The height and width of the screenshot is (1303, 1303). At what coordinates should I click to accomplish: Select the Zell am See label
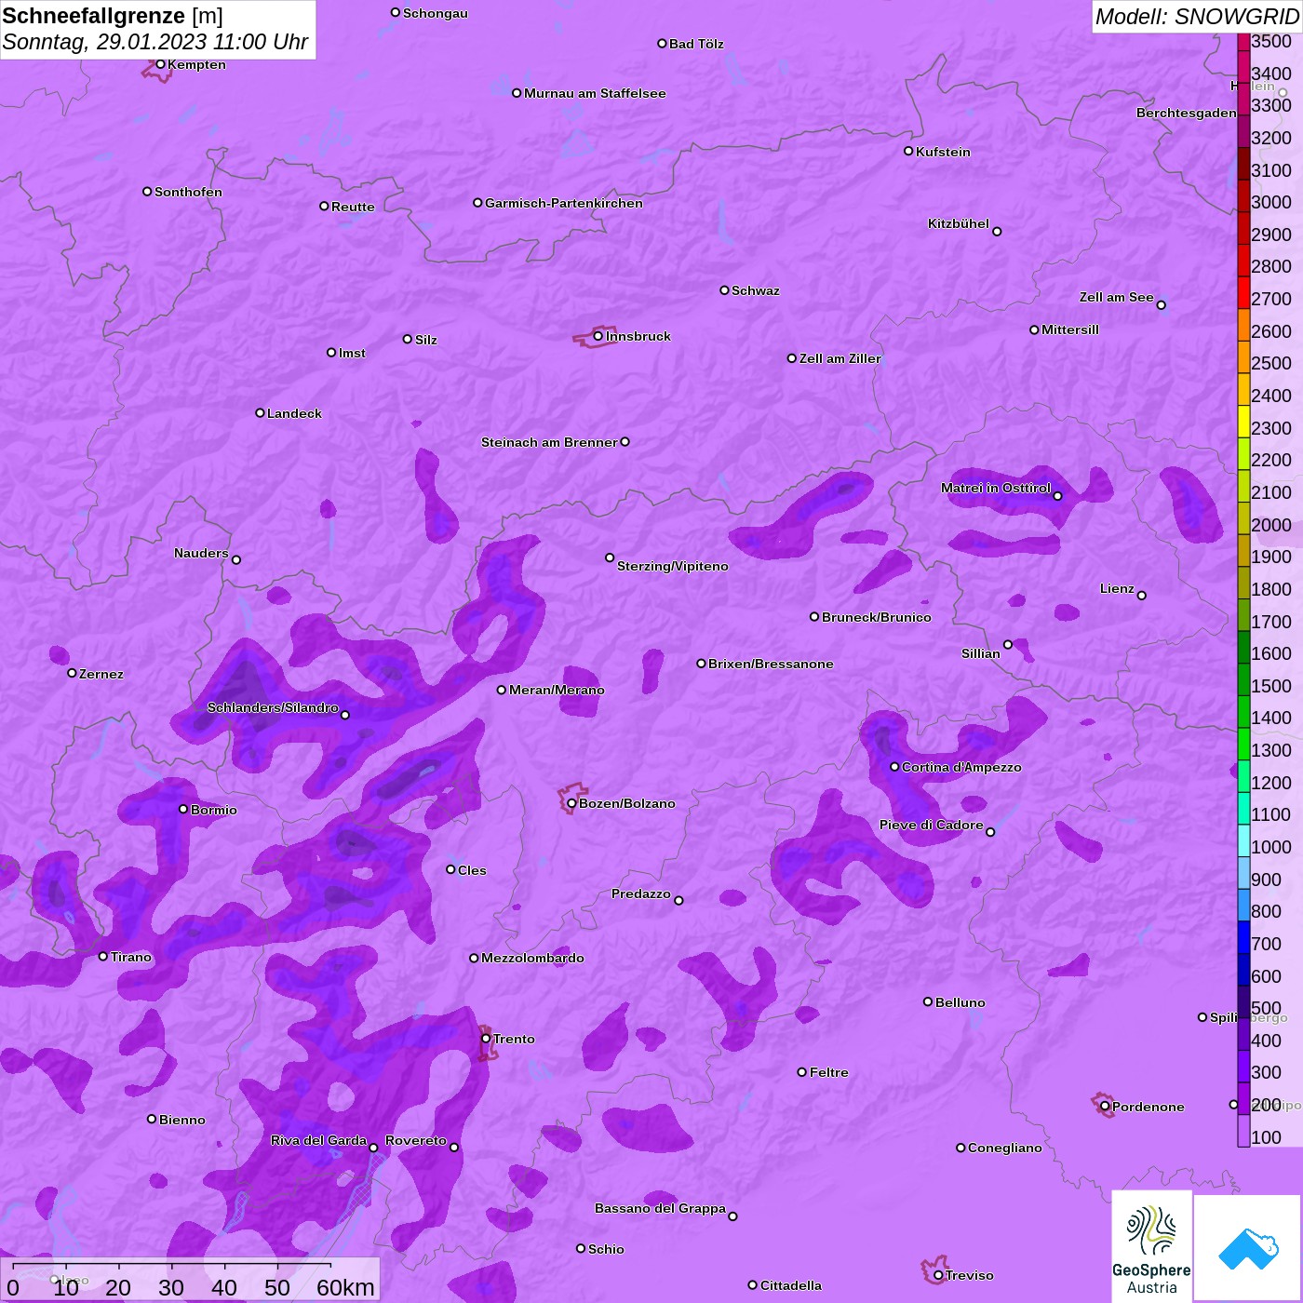point(1117,297)
